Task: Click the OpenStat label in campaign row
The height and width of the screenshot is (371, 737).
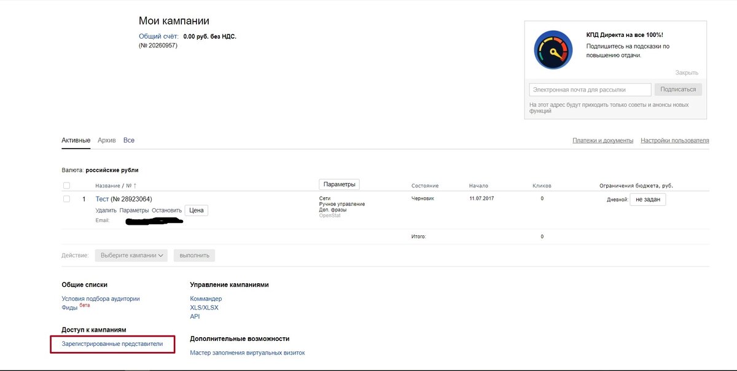Action: pyautogui.click(x=330, y=216)
